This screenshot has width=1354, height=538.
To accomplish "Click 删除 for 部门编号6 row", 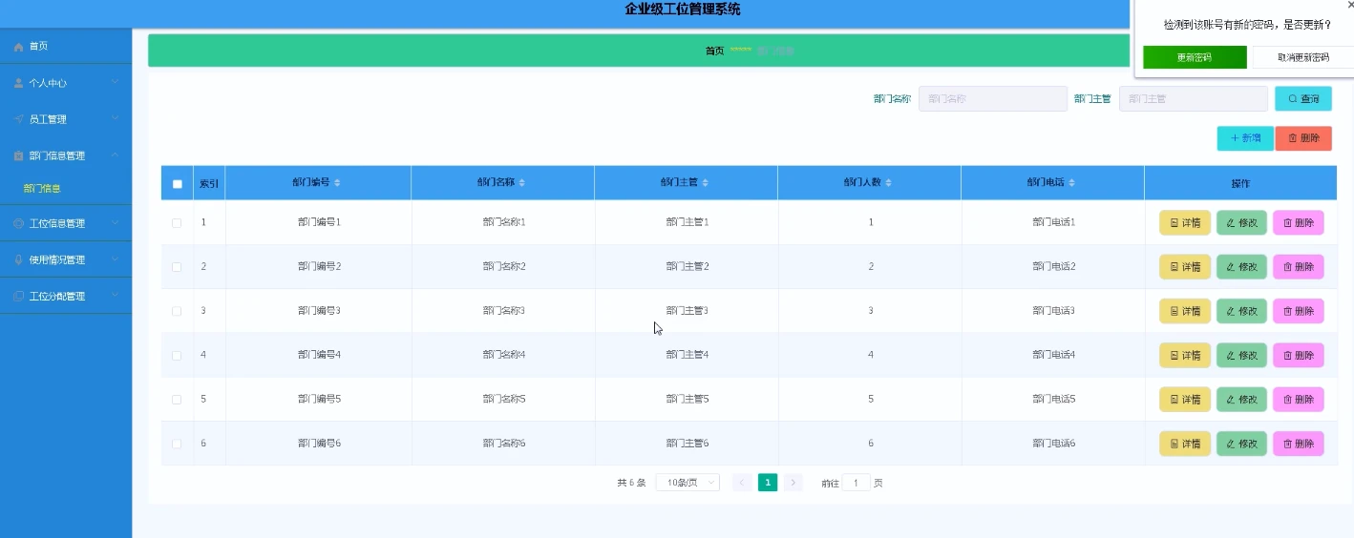I will [1299, 444].
